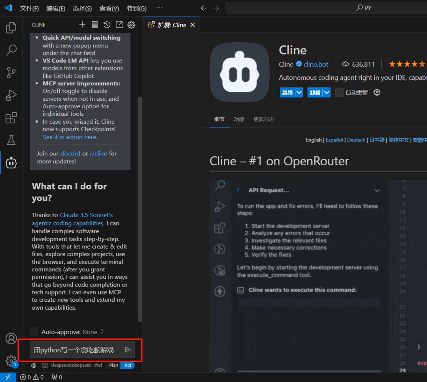Open the Search view in activity bar
427x382 pixels.
pyautogui.click(x=11, y=50)
